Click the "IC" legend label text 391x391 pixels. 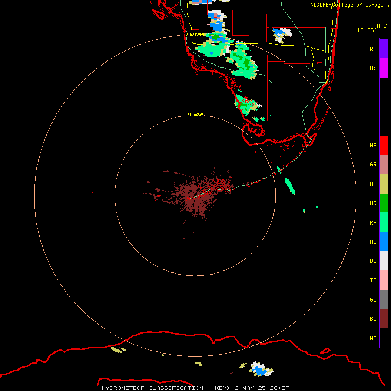tap(373, 281)
